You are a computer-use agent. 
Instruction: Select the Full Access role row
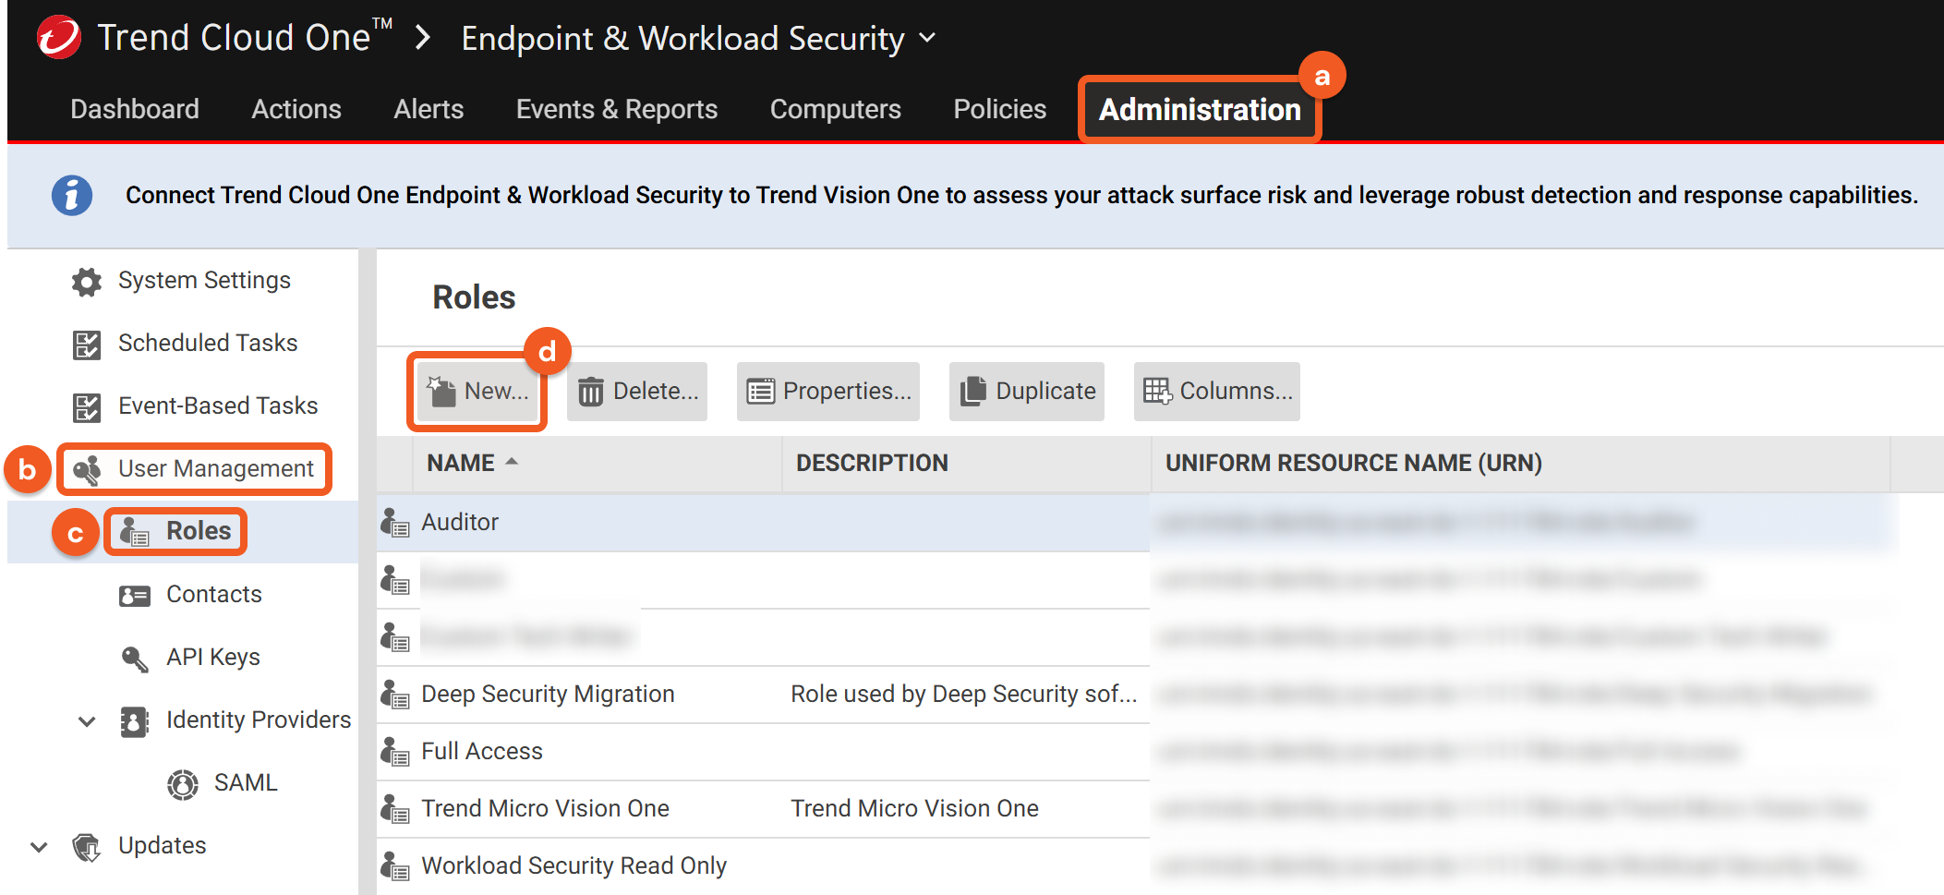point(482,752)
